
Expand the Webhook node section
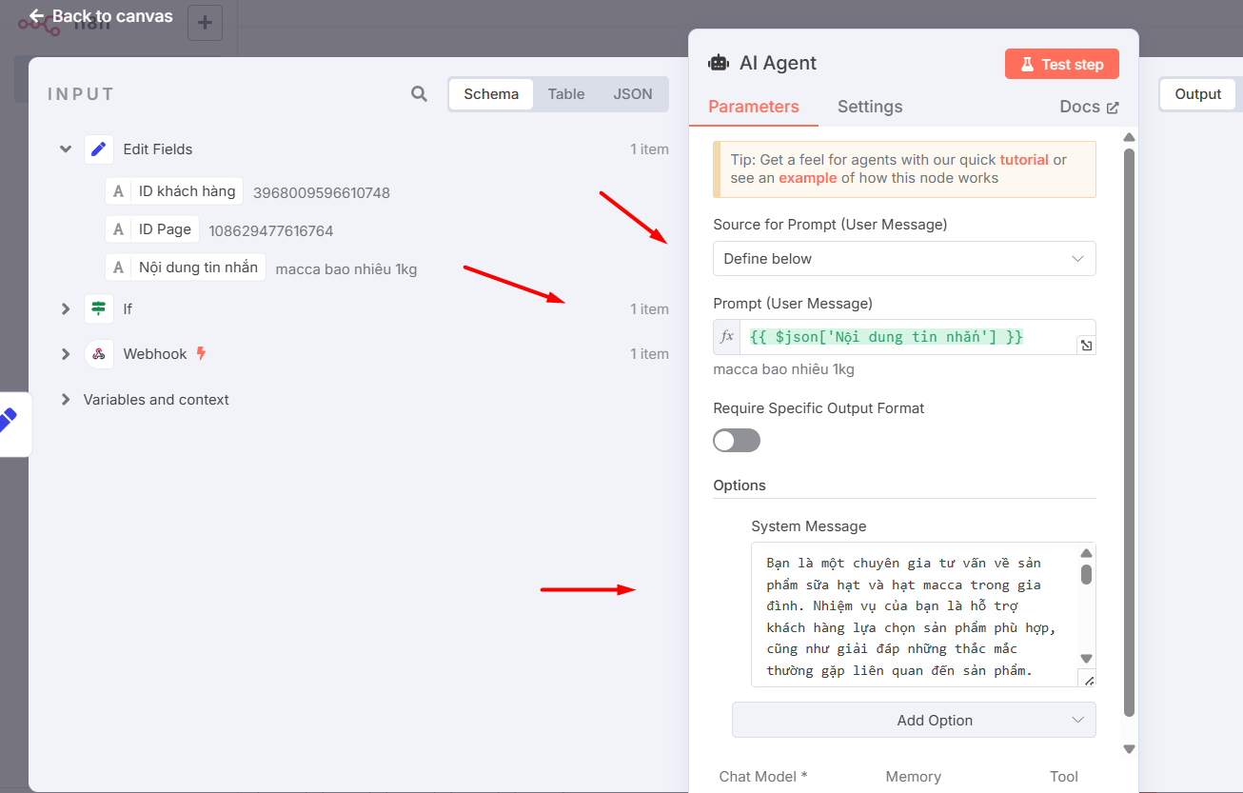(x=66, y=354)
